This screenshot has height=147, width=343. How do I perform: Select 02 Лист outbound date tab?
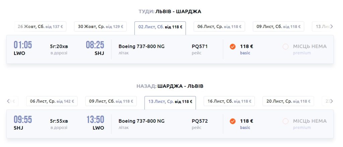[160, 27]
